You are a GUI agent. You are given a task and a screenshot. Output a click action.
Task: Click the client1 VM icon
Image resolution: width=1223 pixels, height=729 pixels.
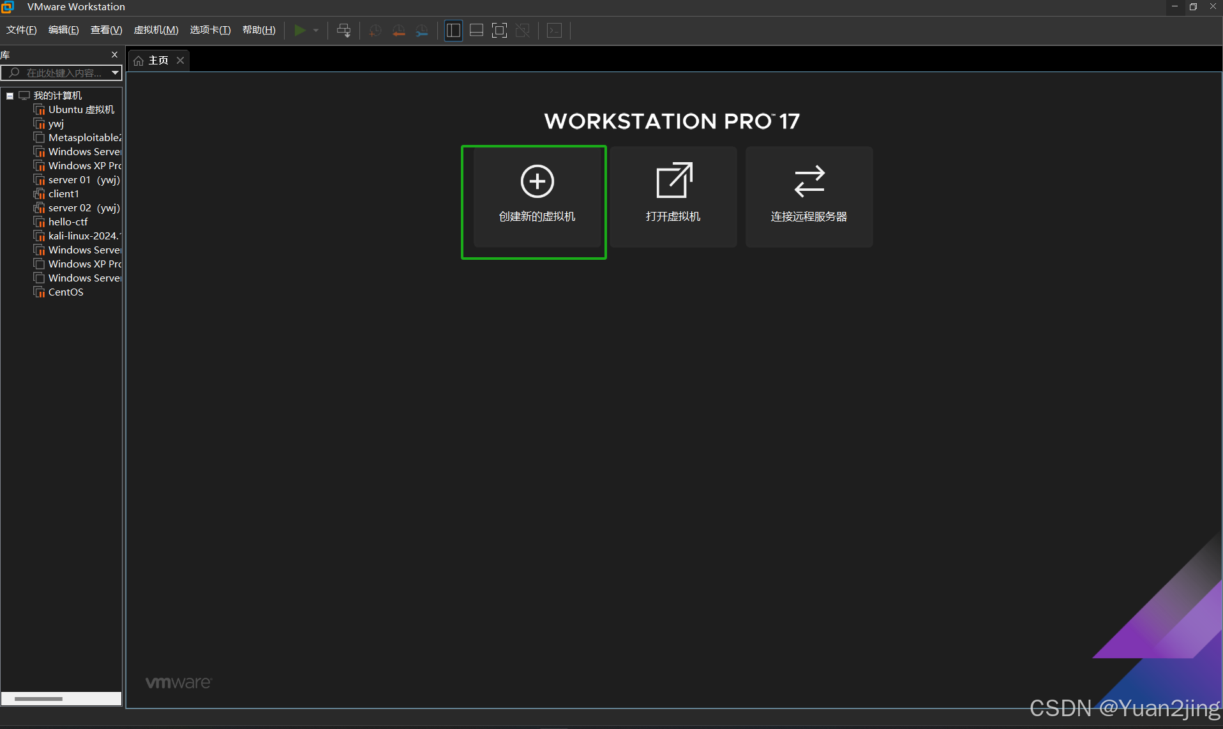[39, 194]
